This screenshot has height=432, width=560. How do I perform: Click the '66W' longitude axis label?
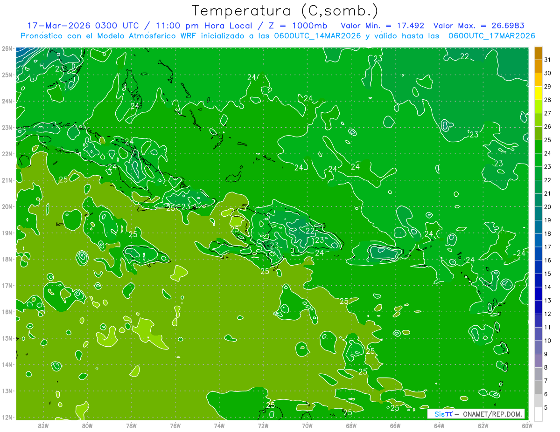click(395, 425)
